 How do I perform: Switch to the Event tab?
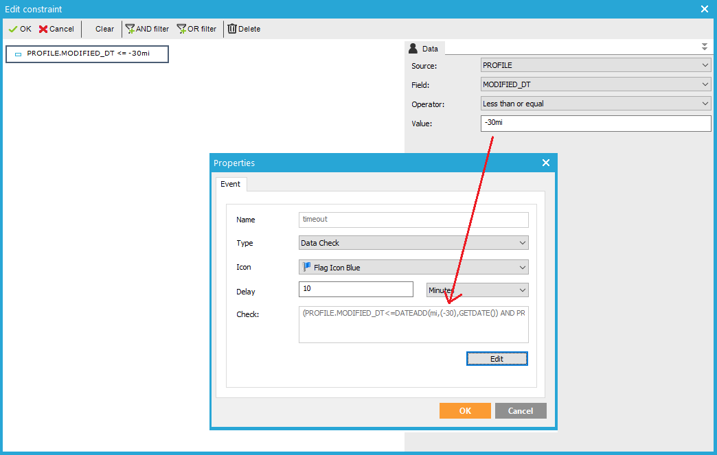coord(230,184)
